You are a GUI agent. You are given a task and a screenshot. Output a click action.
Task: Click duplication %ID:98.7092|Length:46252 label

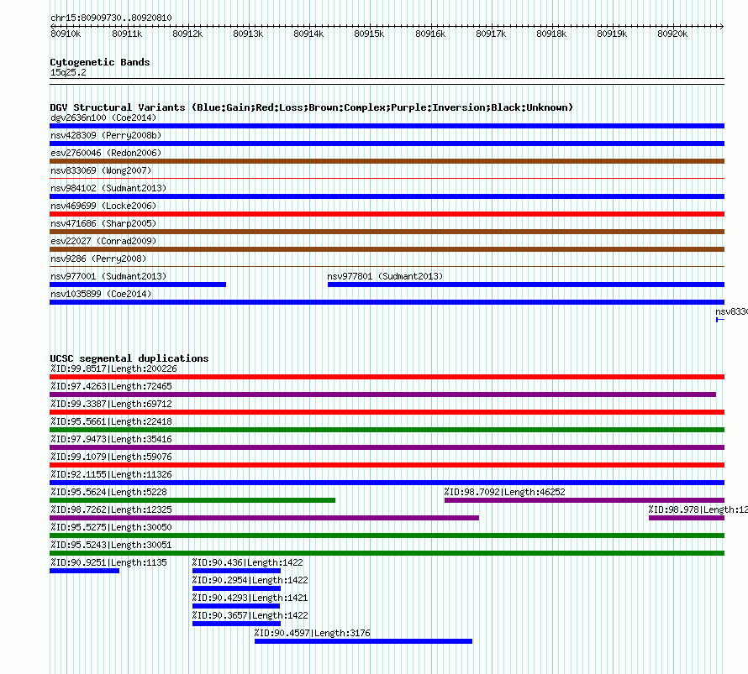point(505,492)
